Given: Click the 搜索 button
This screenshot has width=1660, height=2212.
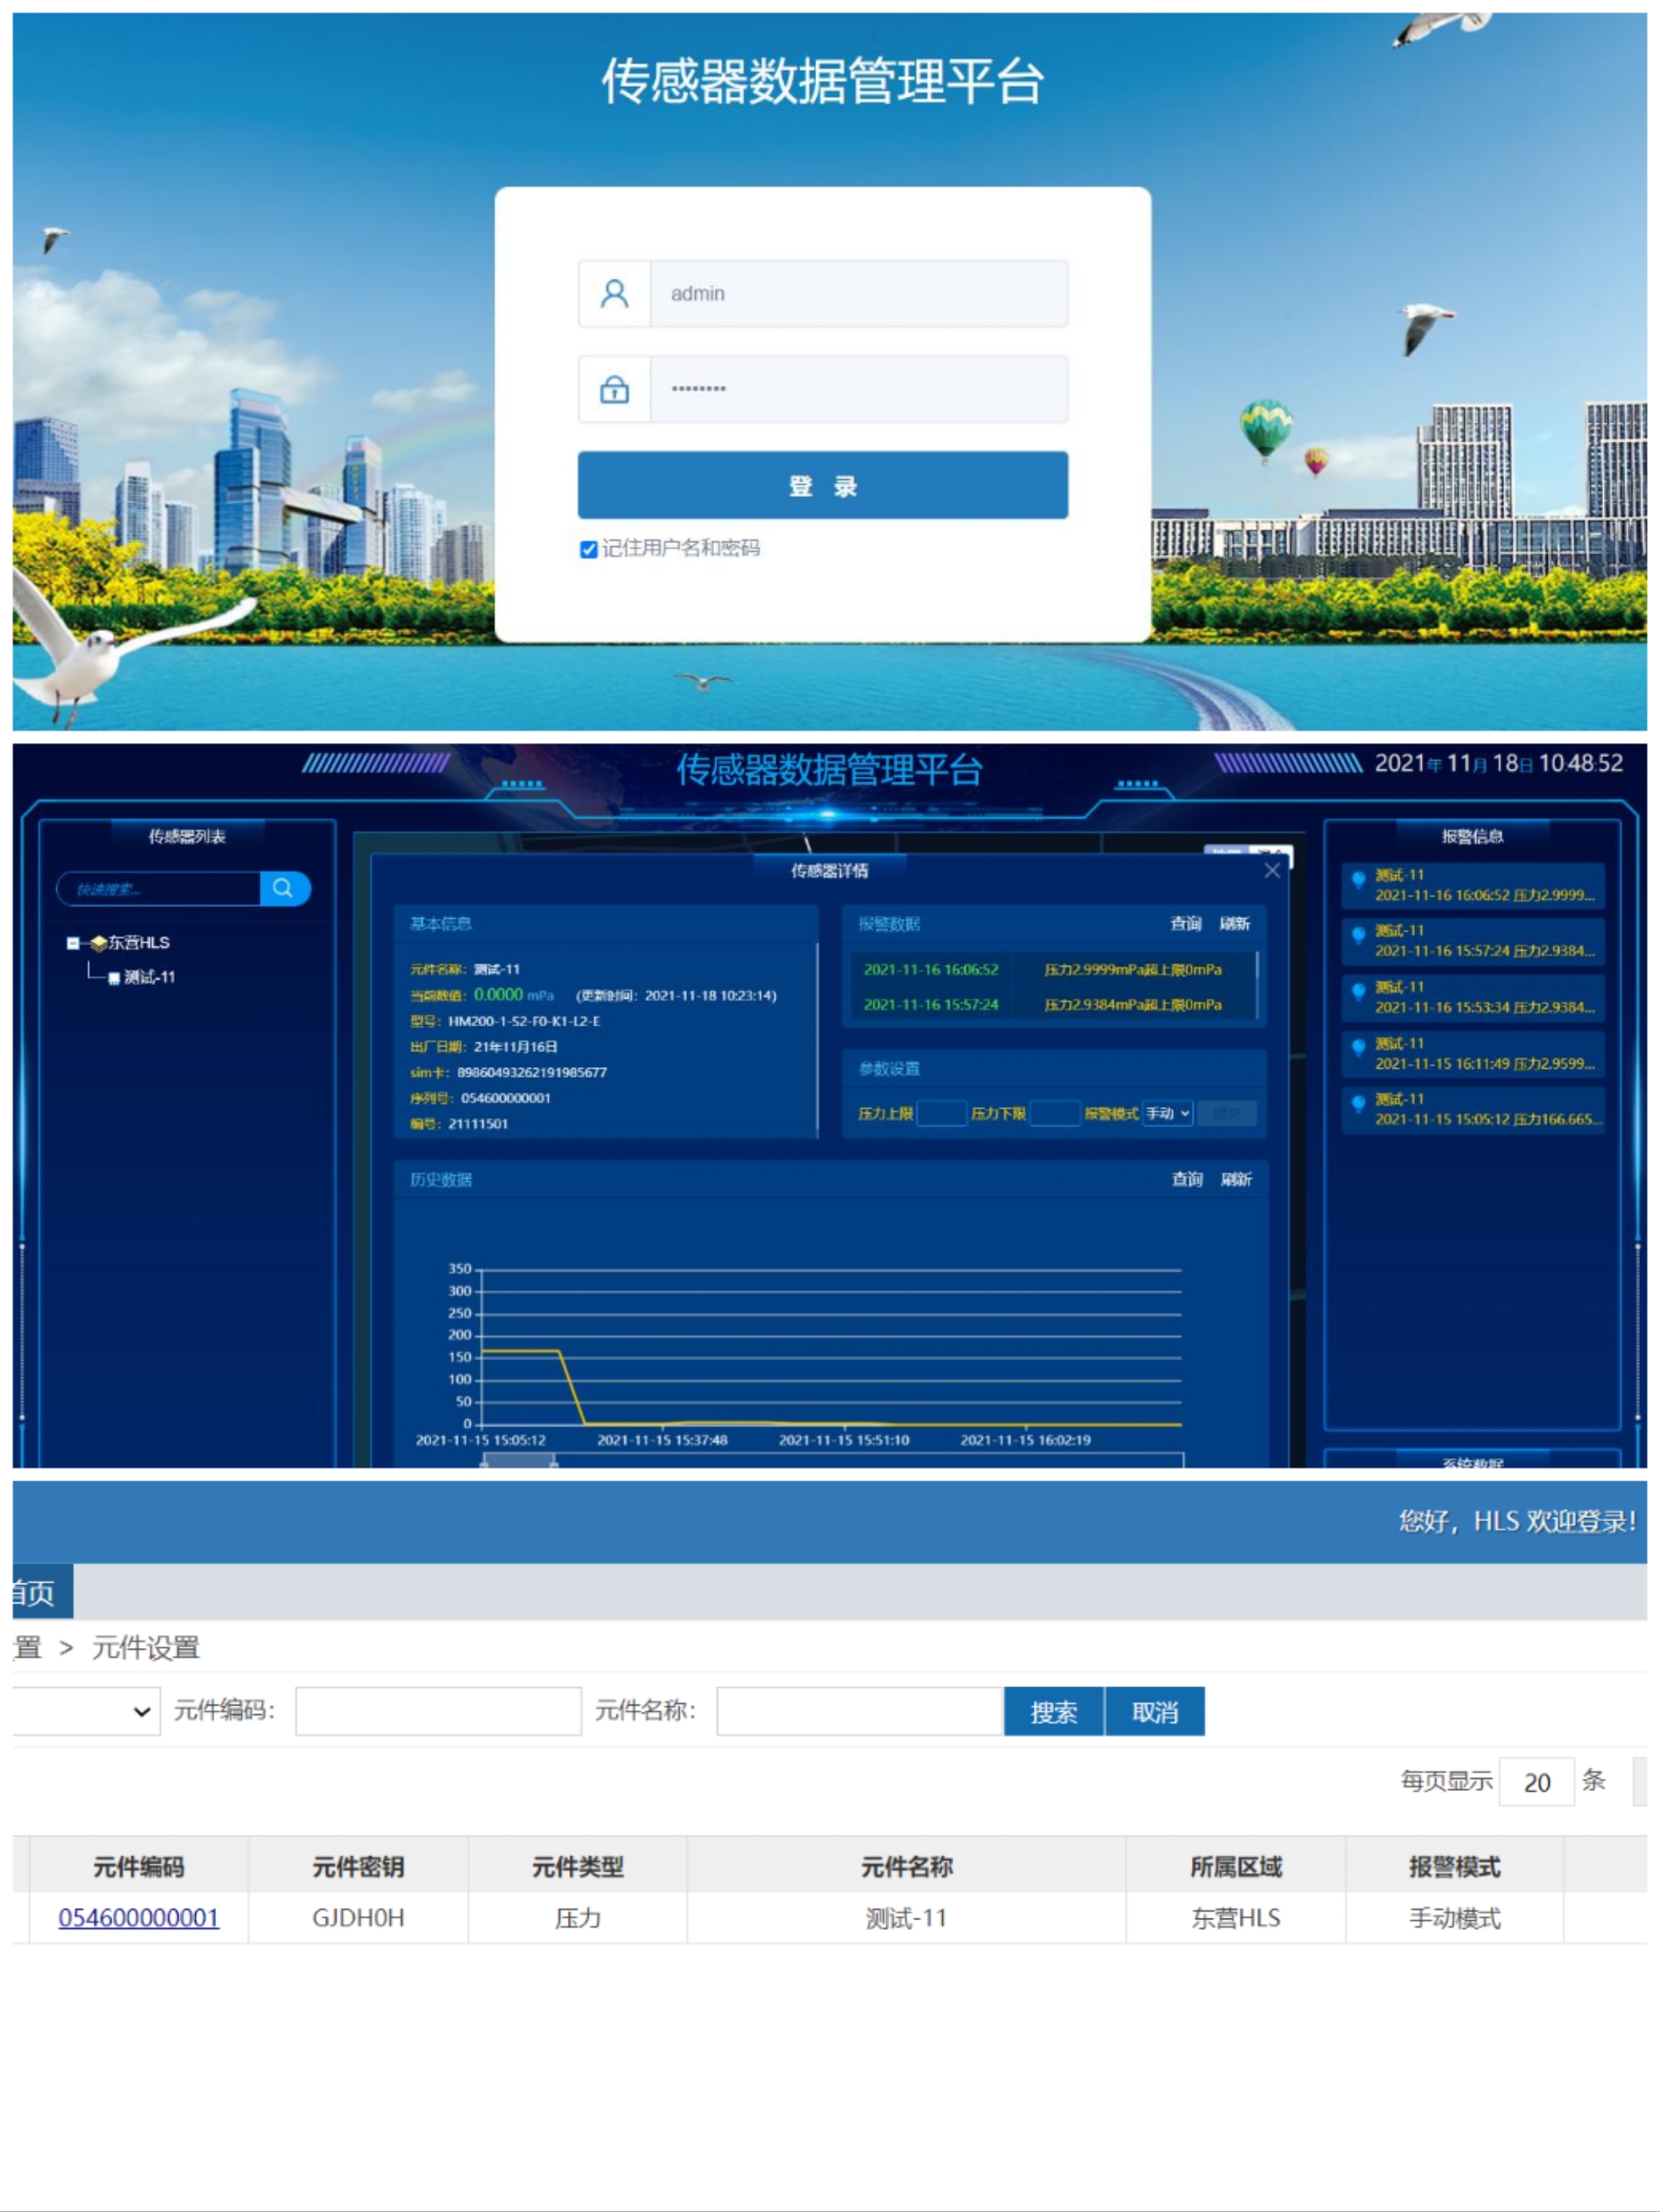Looking at the screenshot, I should (1053, 1712).
